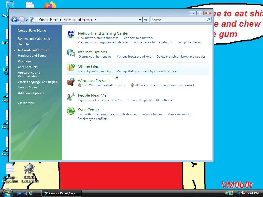The height and width of the screenshot is (197, 263).
Task: Open Clock, Language, and Region category
Action: [38, 82]
